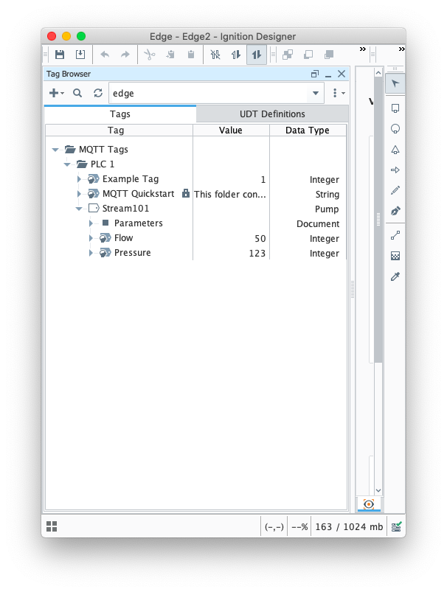Select the Pen path tool
This screenshot has width=447, height=592.
(395, 211)
